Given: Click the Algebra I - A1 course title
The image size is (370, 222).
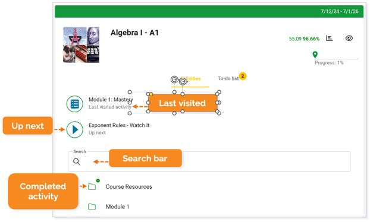Looking at the screenshot, I should (134, 33).
